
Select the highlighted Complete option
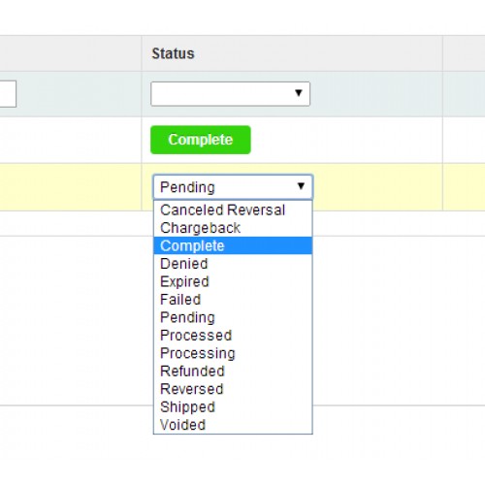233,245
